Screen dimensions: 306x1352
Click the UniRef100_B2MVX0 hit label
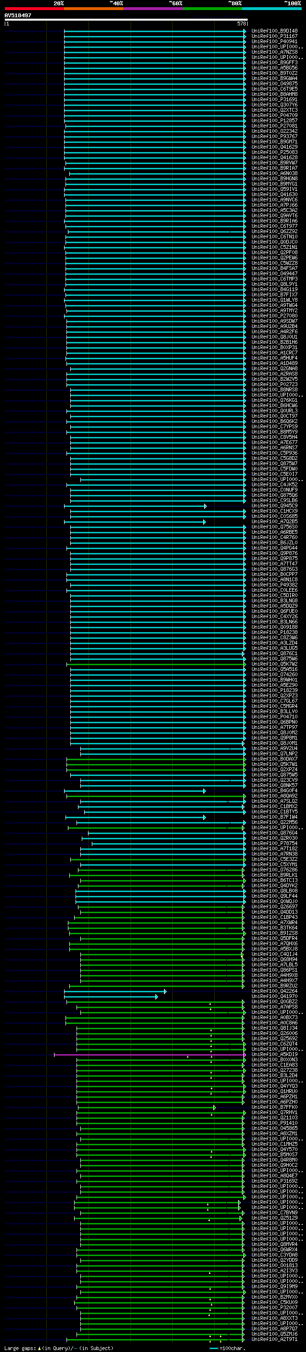coord(274,1297)
